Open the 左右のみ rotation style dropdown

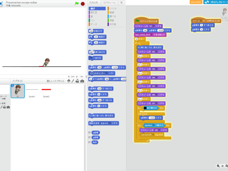[110, 123]
